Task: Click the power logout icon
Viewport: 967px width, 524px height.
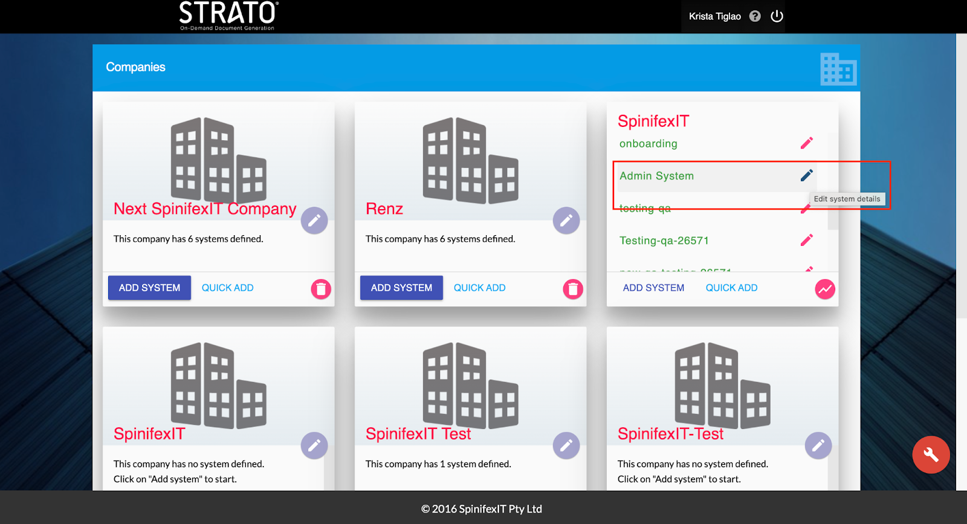Action: pyautogui.click(x=777, y=16)
